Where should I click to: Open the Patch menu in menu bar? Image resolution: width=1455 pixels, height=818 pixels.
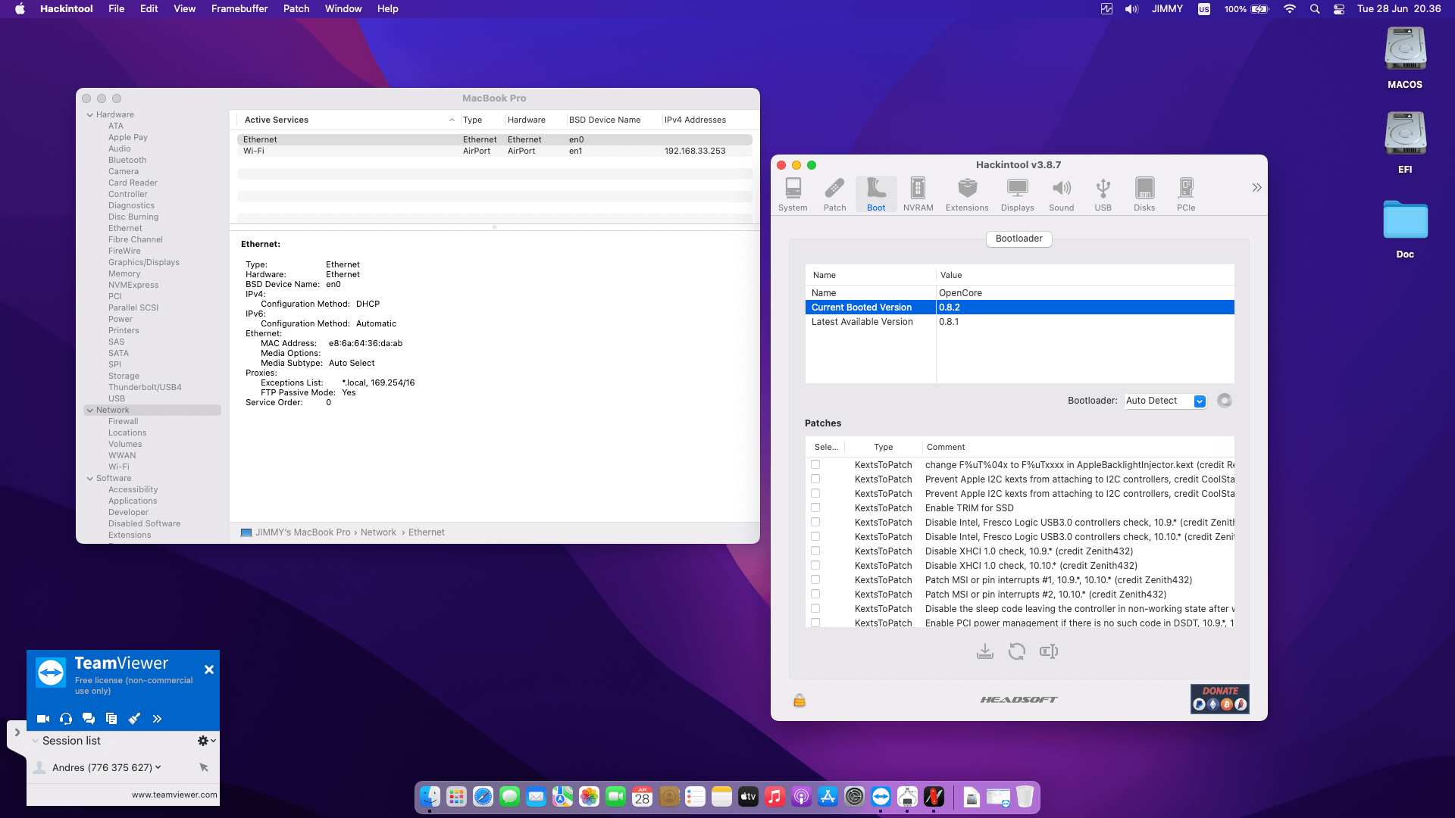pos(296,8)
